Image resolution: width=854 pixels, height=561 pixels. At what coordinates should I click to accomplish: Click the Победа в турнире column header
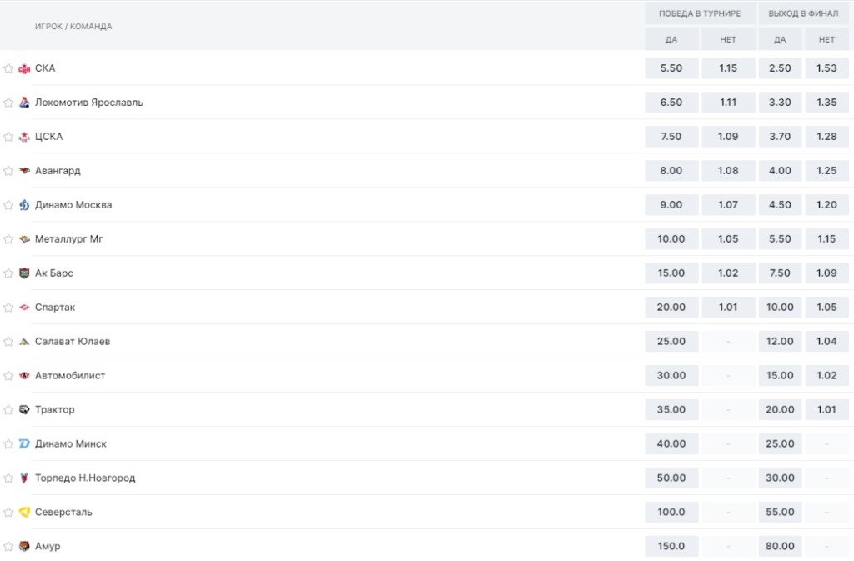coord(700,13)
